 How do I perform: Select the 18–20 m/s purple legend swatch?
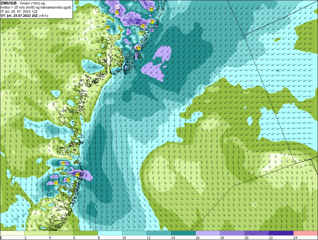[x=232, y=233]
